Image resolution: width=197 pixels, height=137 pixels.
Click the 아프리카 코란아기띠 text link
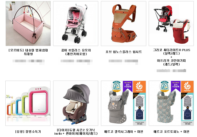(171, 63)
